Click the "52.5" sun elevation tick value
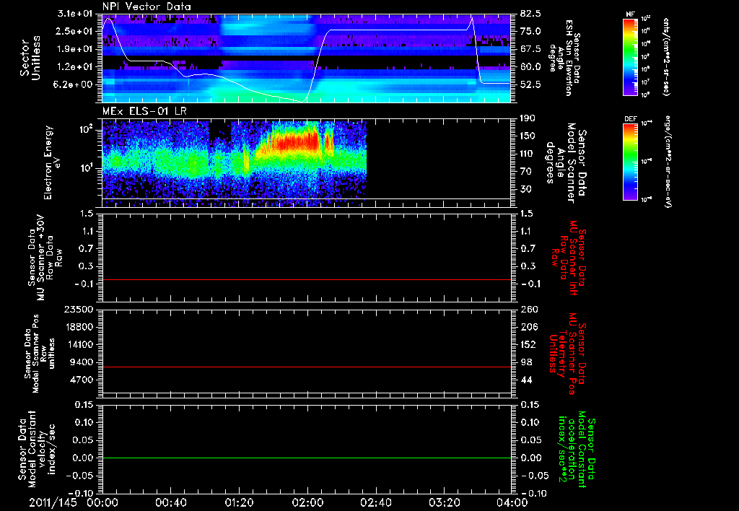The width and height of the screenshot is (739, 511). coord(530,84)
